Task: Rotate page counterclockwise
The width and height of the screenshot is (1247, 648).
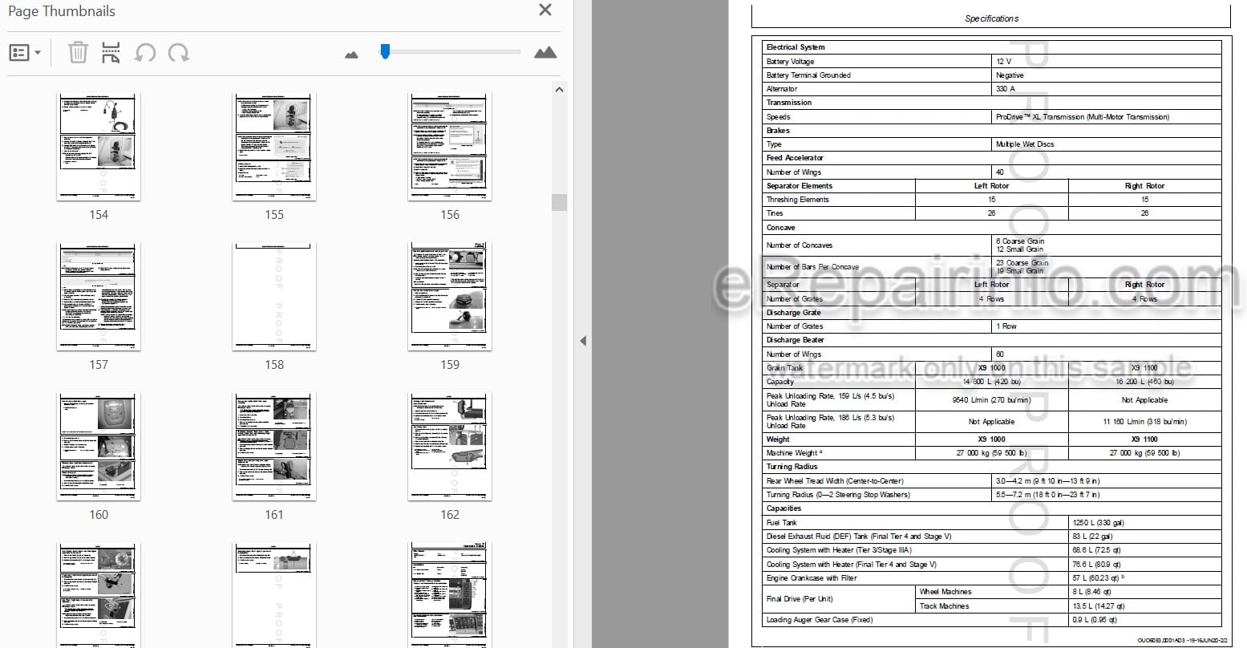Action: [145, 53]
